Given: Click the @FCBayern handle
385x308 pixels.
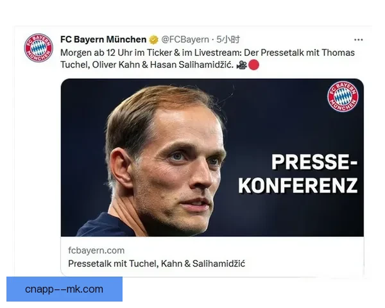Looking at the screenshot, I should pos(185,40).
